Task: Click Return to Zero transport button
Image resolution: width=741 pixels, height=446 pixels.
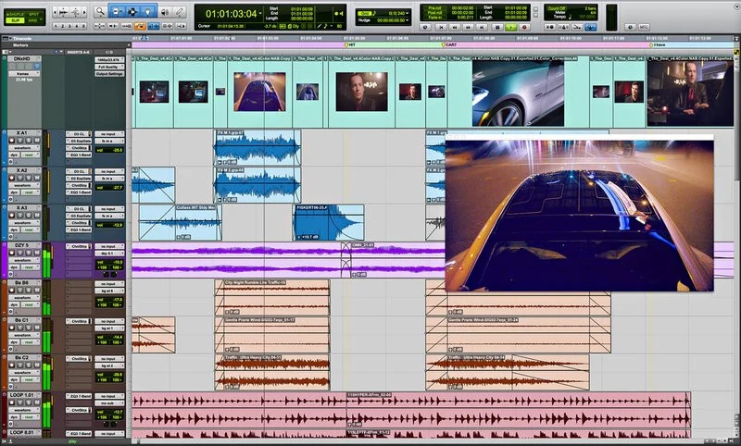Action: pos(442,28)
